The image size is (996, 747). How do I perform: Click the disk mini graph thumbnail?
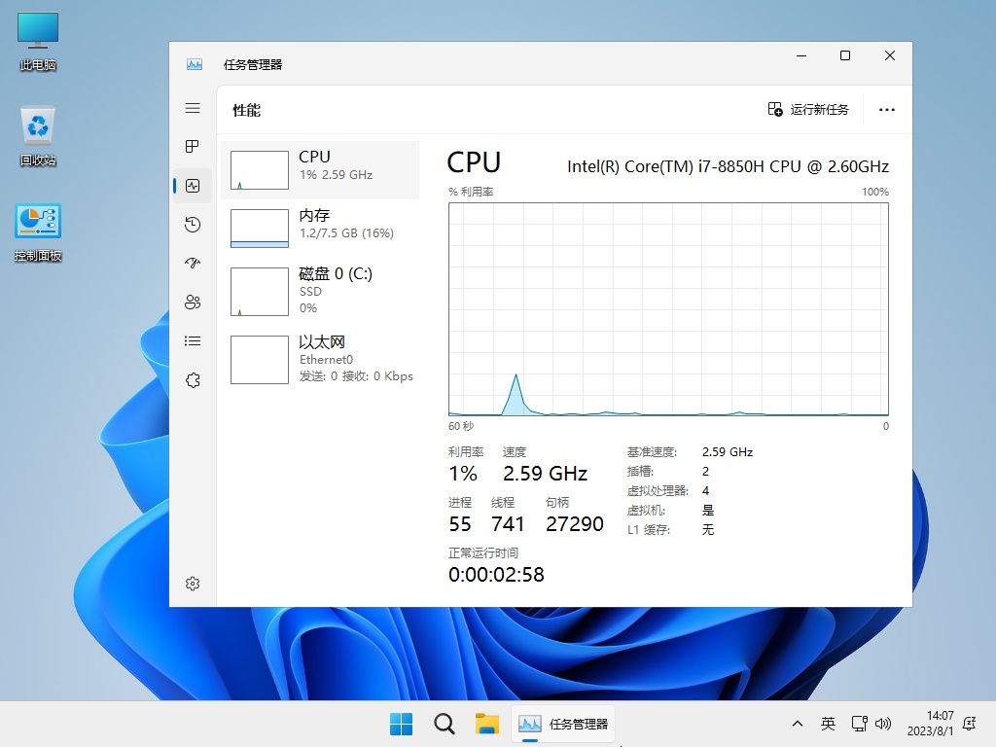[259, 292]
